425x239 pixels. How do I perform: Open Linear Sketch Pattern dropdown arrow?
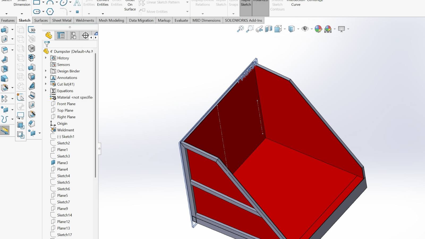point(187,2)
